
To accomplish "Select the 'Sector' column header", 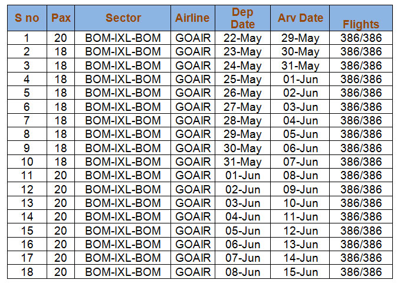I will [x=123, y=18].
